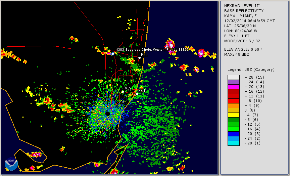Click the 'MAX: 48 dBZ' text

tap(237, 54)
